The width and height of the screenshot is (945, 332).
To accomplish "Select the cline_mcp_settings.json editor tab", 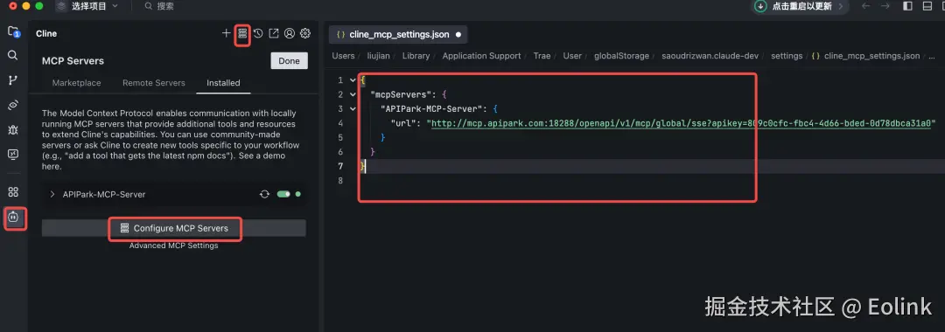I will (398, 34).
